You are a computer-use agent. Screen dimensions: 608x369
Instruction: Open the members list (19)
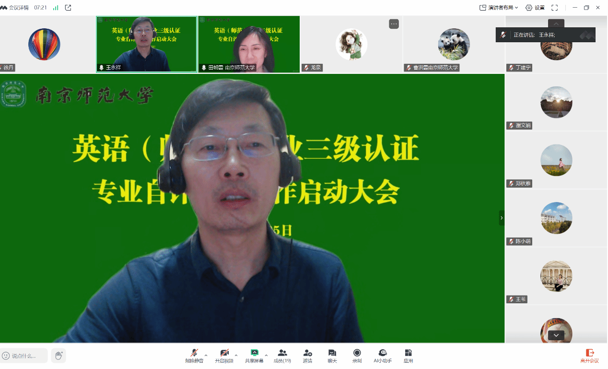[282, 356]
